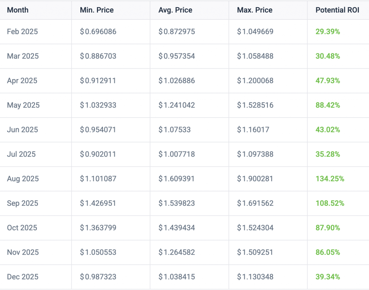This screenshot has height=290, width=369.
Task: Click the Min. Price column header
Action: coord(97,10)
